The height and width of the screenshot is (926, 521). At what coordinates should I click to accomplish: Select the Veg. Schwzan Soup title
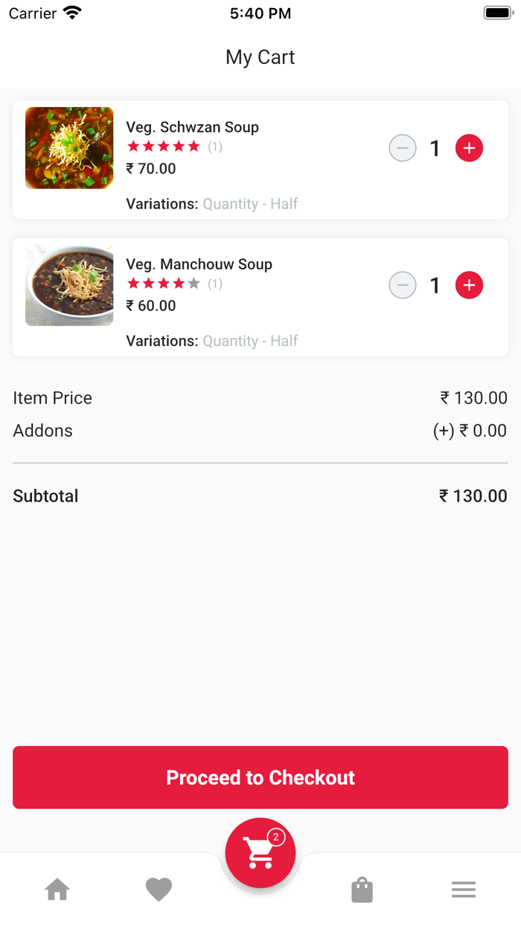pyautogui.click(x=192, y=127)
